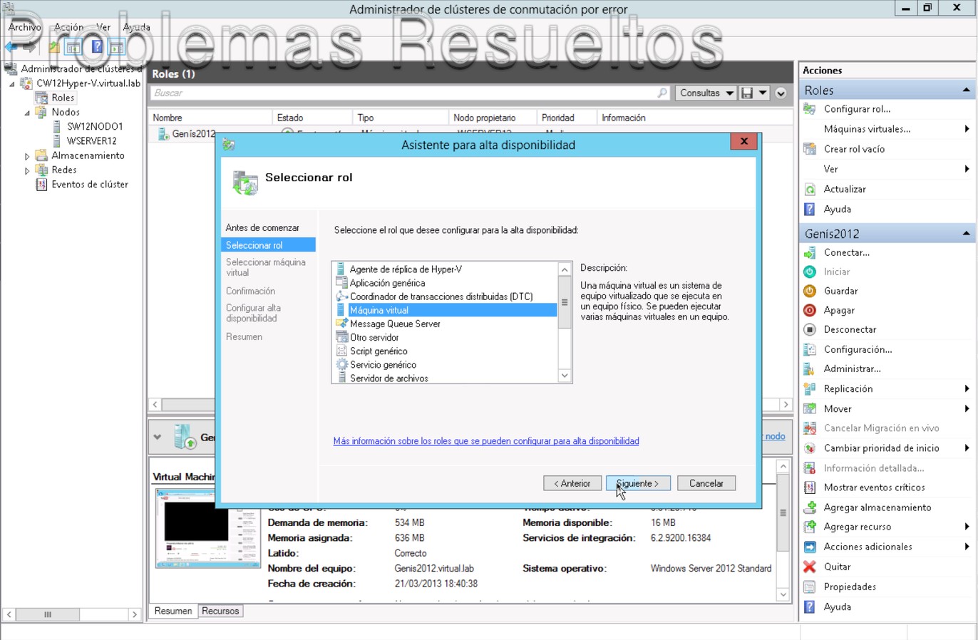Collapse the Genís2012 actions section
The image size is (978, 640).
click(966, 233)
